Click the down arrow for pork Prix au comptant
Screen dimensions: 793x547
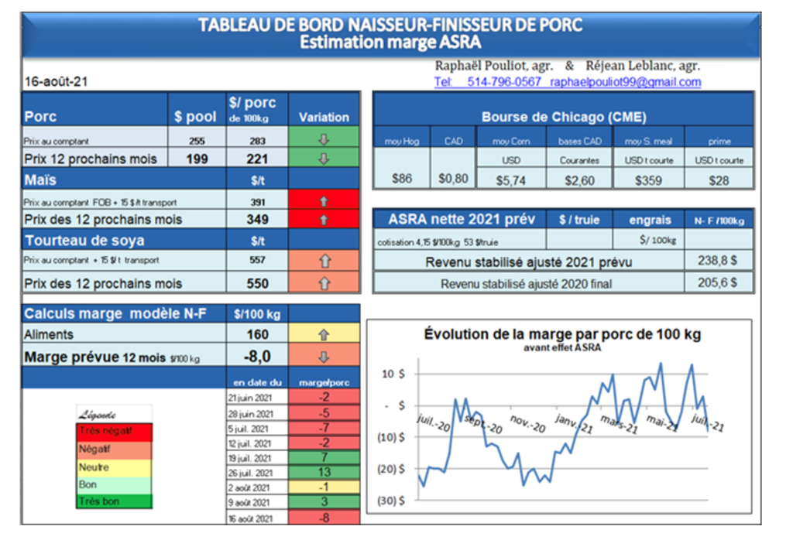(x=324, y=141)
